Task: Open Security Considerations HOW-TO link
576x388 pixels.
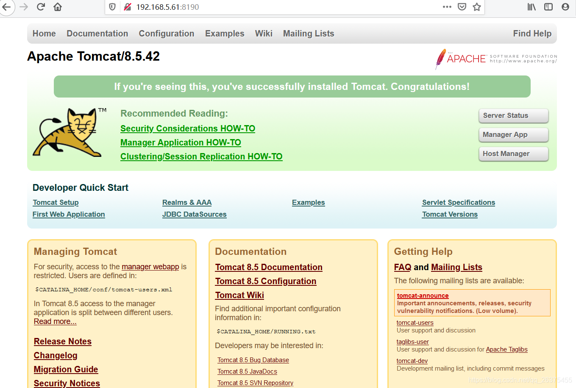Action: (188, 128)
